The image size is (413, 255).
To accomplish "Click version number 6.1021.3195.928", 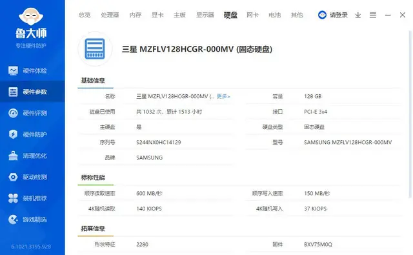I will coord(31,247).
